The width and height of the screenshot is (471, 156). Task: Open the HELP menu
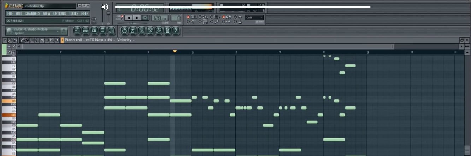point(85,14)
